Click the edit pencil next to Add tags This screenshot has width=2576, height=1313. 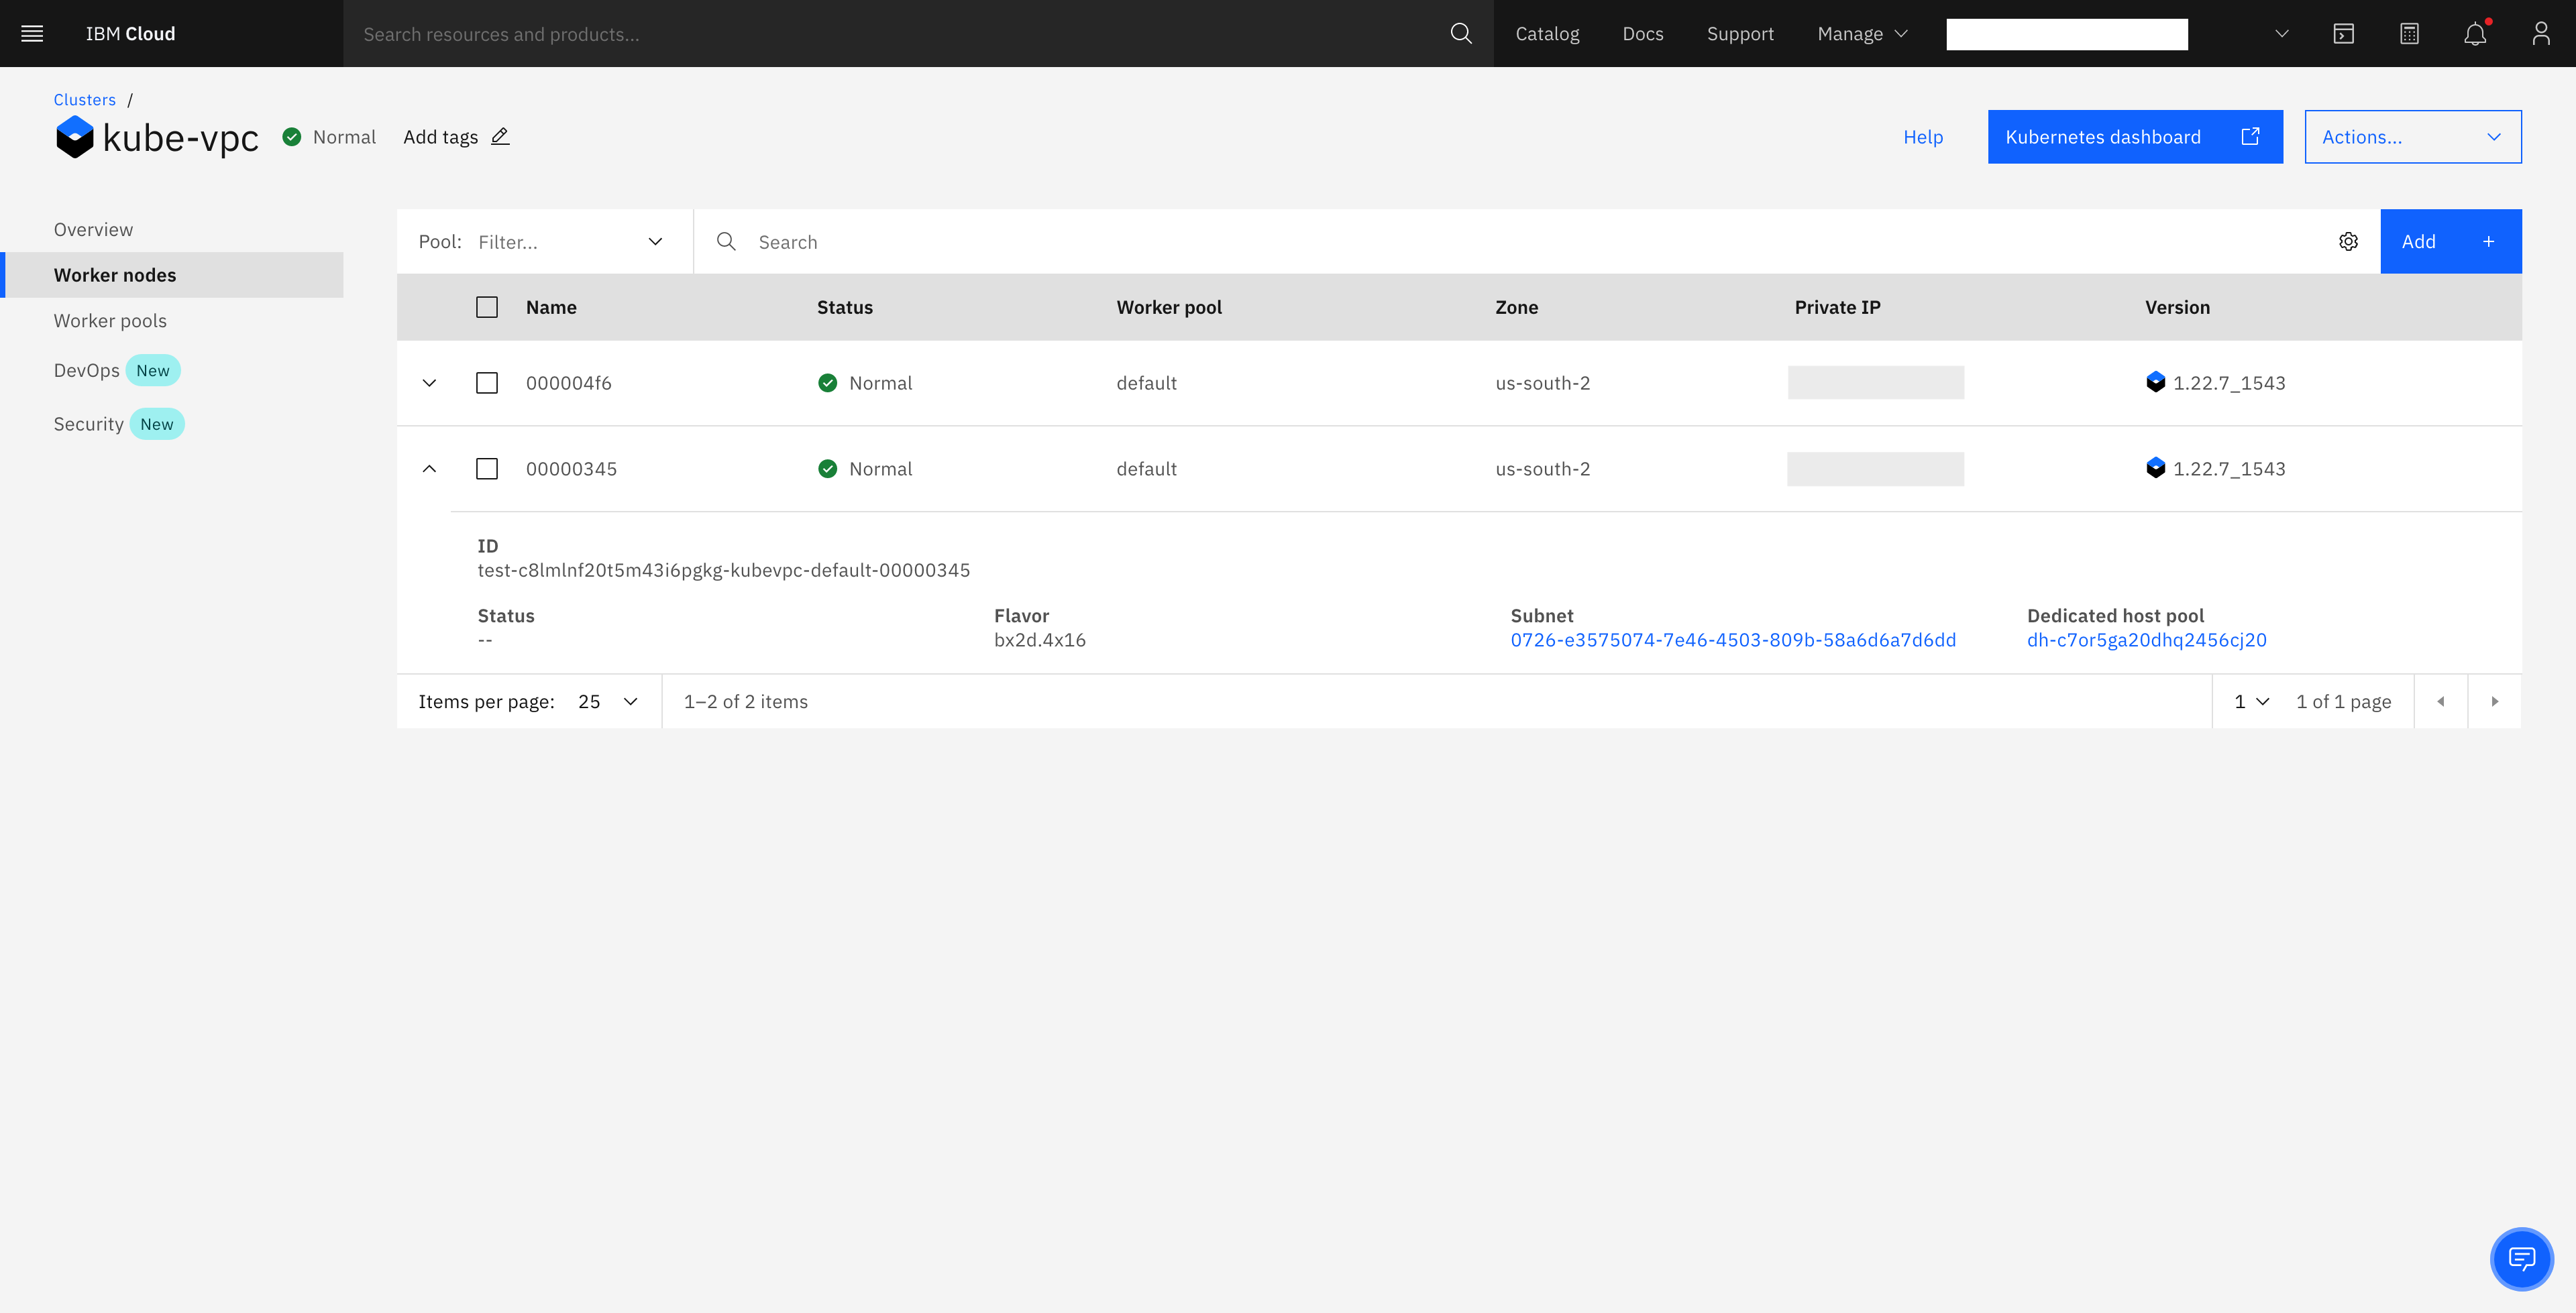tap(501, 136)
